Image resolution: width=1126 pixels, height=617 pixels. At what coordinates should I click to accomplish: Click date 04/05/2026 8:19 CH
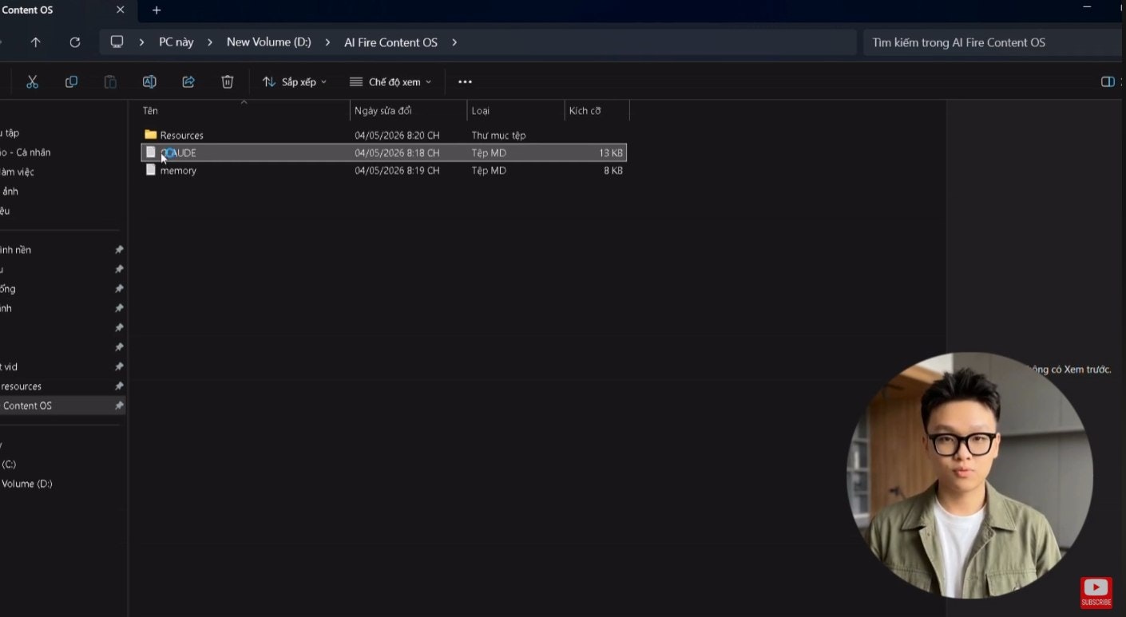(397, 170)
